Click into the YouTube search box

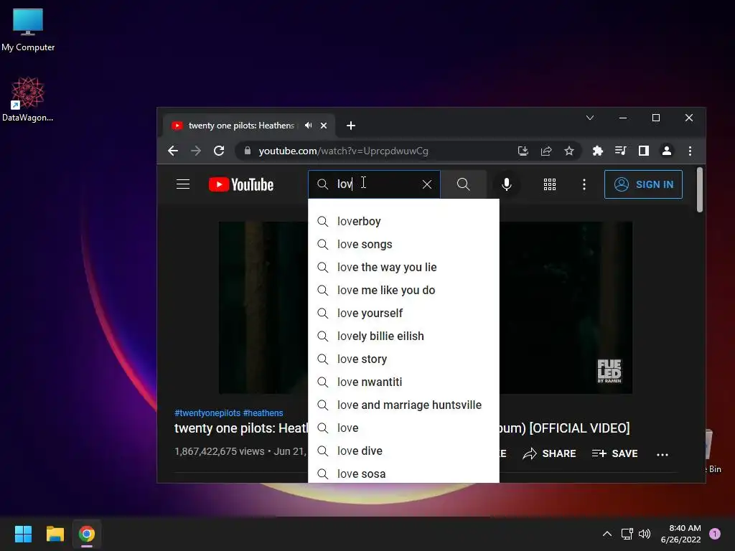374,184
